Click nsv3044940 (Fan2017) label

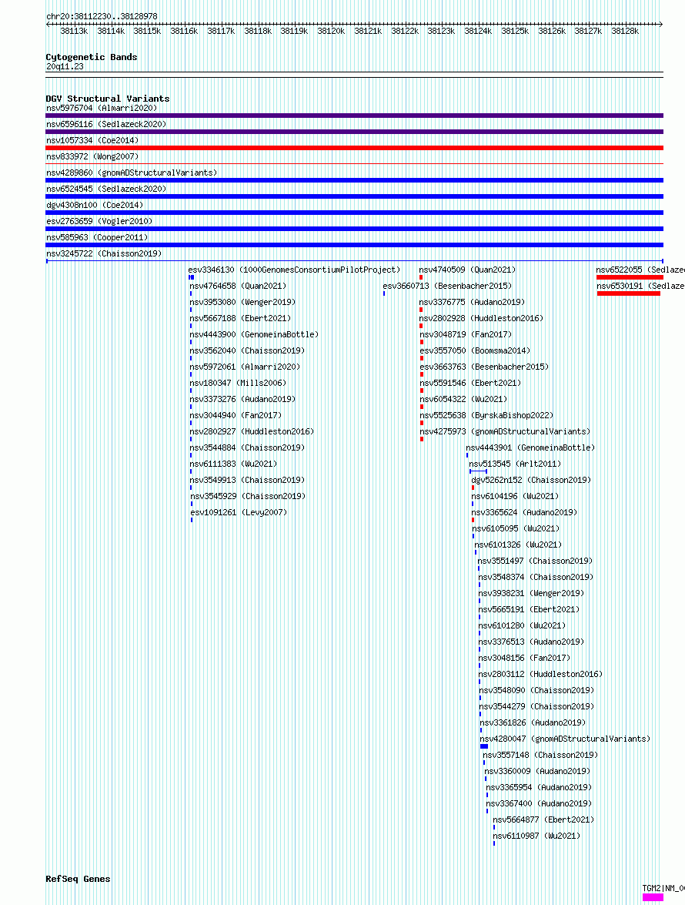(x=236, y=415)
